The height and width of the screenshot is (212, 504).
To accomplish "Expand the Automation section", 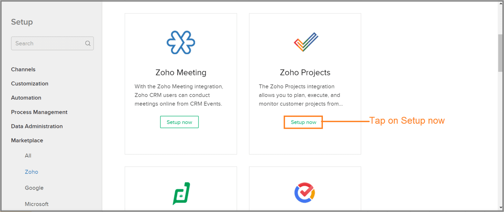I will [x=26, y=98].
